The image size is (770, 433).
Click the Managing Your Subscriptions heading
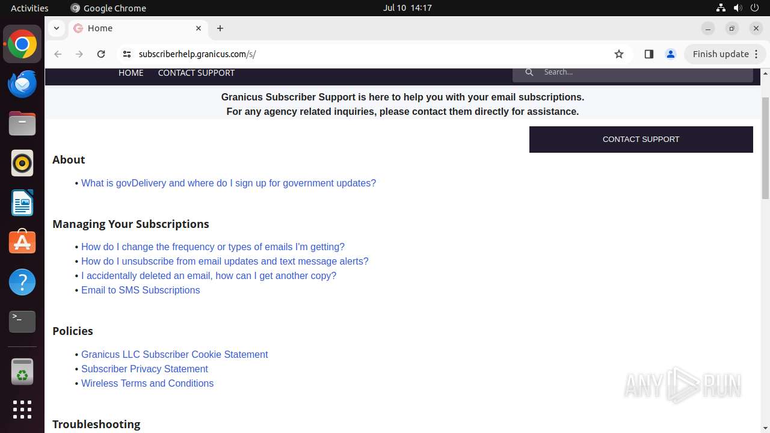131,224
